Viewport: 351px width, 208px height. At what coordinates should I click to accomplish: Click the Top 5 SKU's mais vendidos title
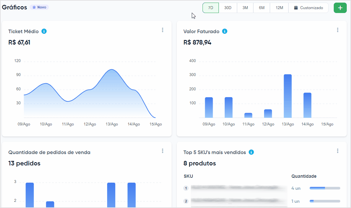pyautogui.click(x=215, y=152)
